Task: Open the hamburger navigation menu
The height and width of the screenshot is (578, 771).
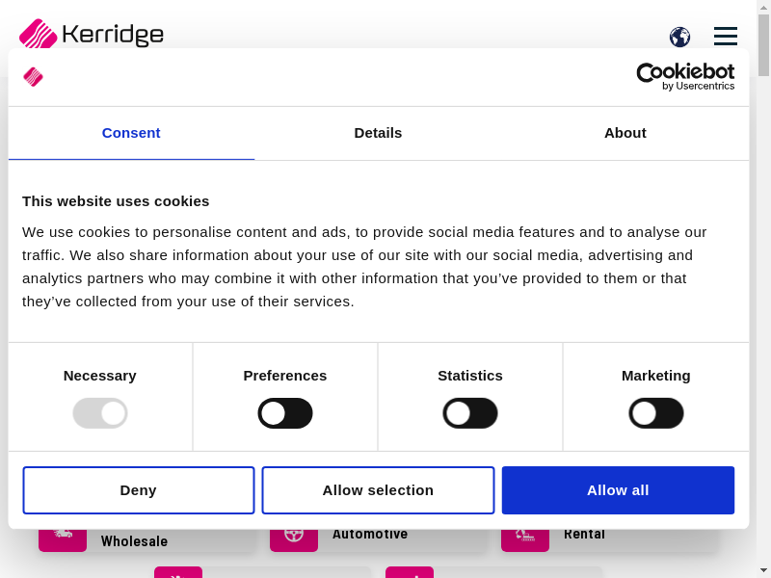Action: [725, 37]
